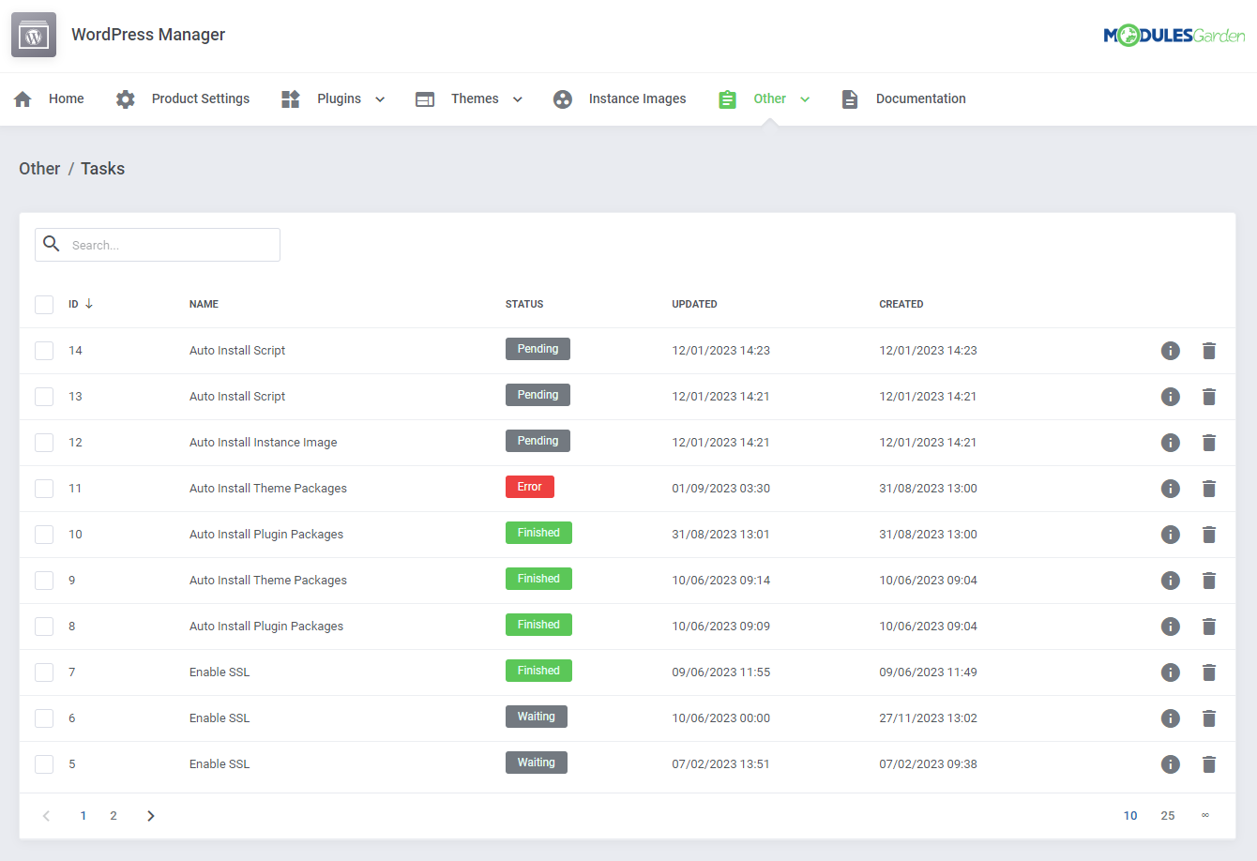The width and height of the screenshot is (1257, 861).
Task: Click the search magnifier icon
Action: pos(52,244)
